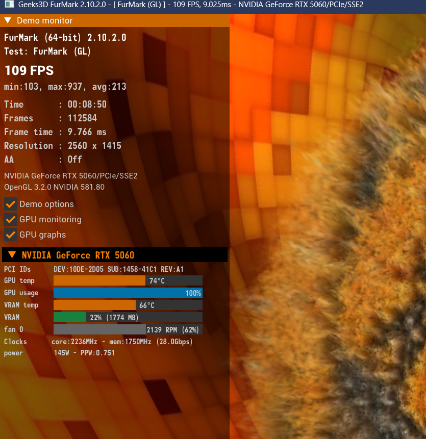
Task: Click the Demo monitor header title
Action: (45, 21)
